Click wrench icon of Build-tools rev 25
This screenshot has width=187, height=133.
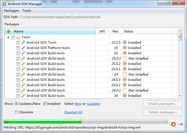tap(23, 74)
